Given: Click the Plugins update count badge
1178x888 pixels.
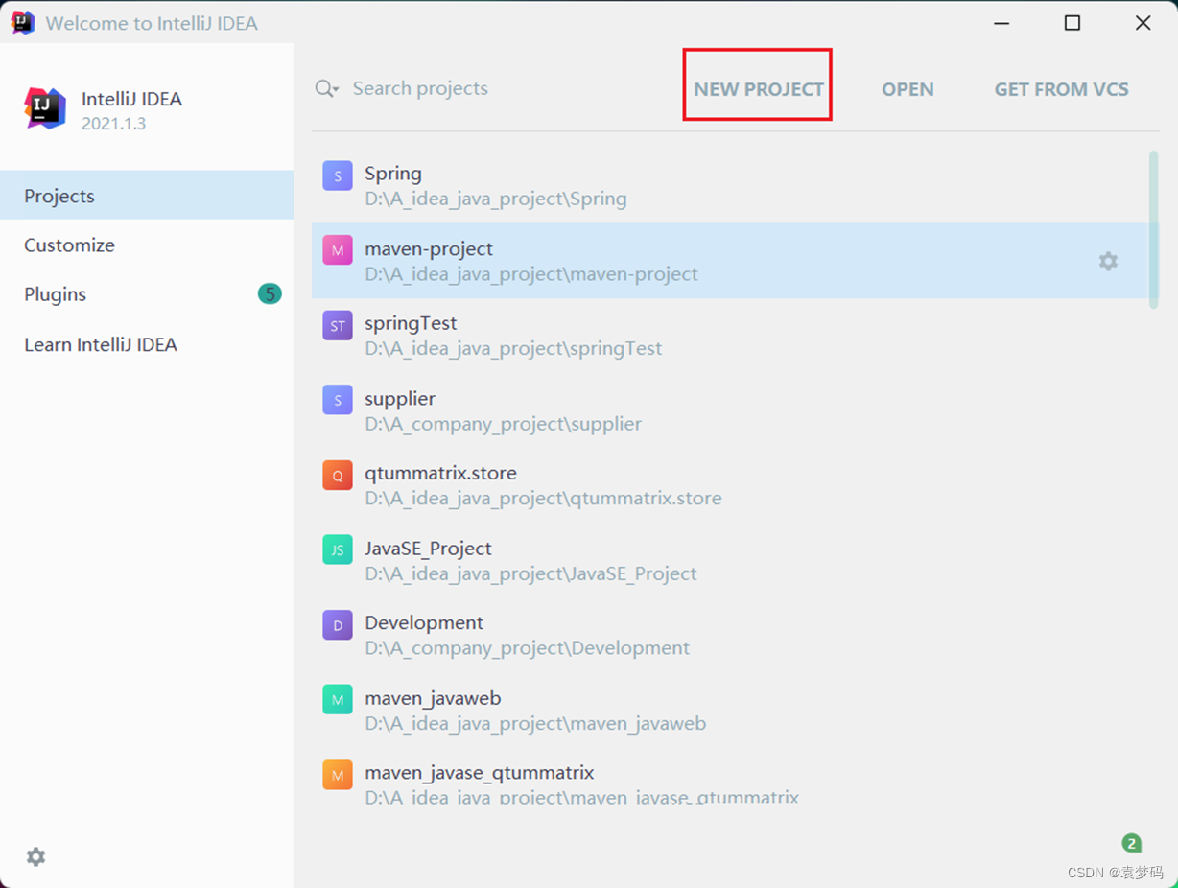Looking at the screenshot, I should point(270,293).
